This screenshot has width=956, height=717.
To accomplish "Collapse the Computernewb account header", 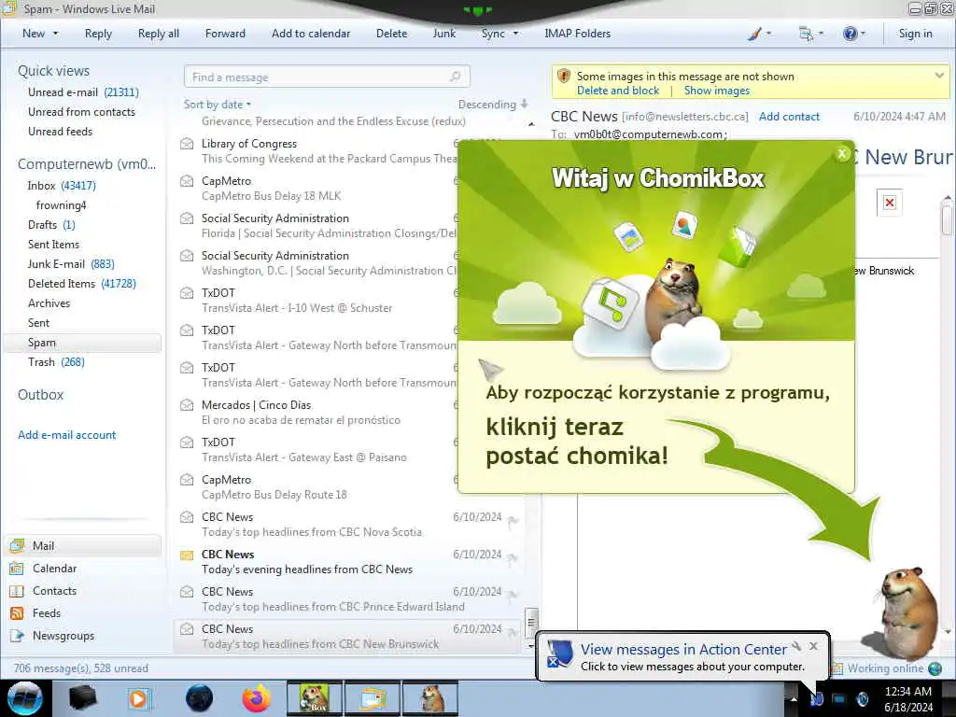I will pos(87,164).
